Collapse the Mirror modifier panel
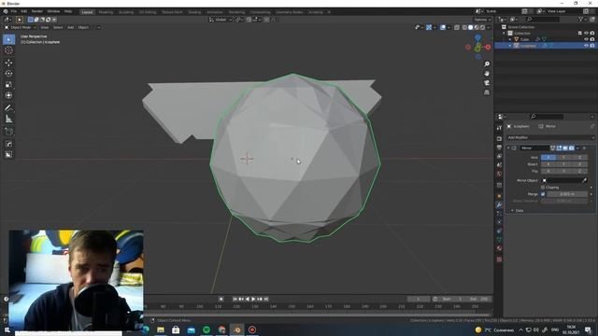Image resolution: width=598 pixels, height=336 pixels. pyautogui.click(x=508, y=147)
